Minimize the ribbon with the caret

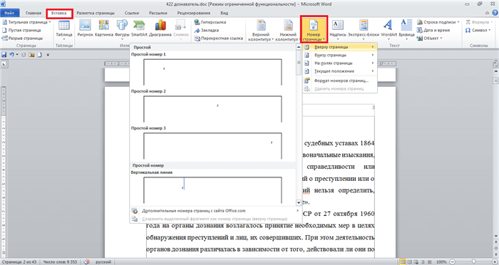[x=487, y=13]
